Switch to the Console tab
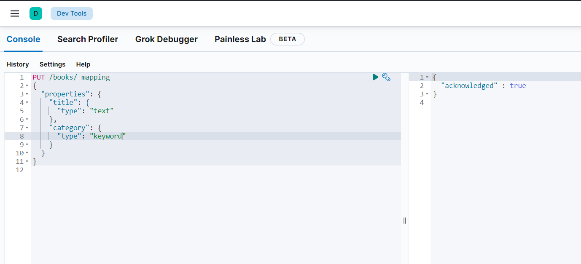The height and width of the screenshot is (264, 581). click(x=24, y=39)
